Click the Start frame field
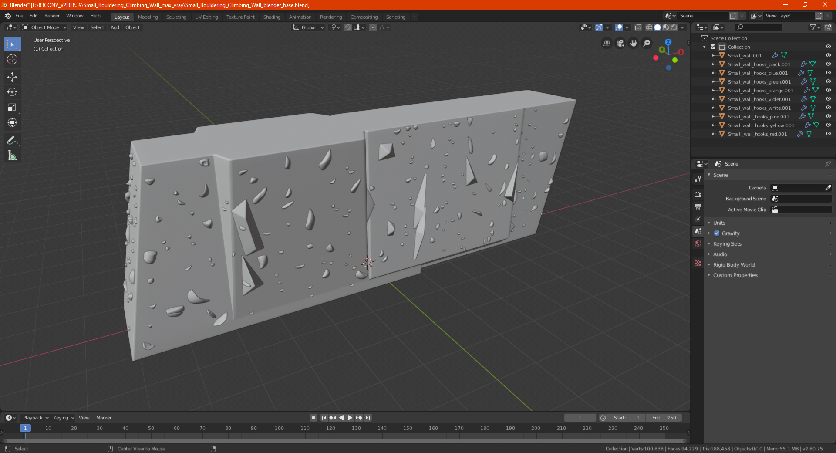Image resolution: width=836 pixels, height=453 pixels. (x=626, y=418)
